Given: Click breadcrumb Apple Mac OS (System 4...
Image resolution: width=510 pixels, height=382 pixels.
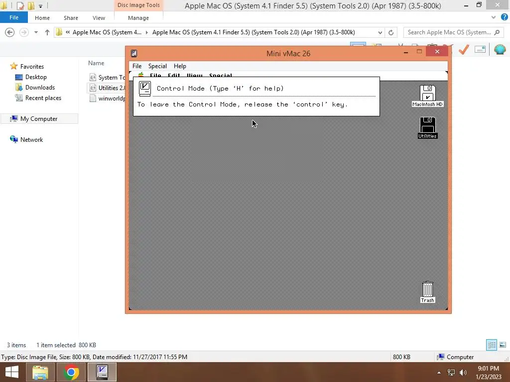Looking at the screenshot, I should tap(107, 32).
